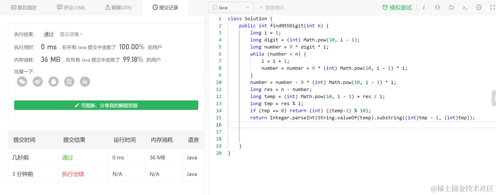Click the 提交时间 column header
Viewport: 496px width, 195px height.
click(24, 140)
